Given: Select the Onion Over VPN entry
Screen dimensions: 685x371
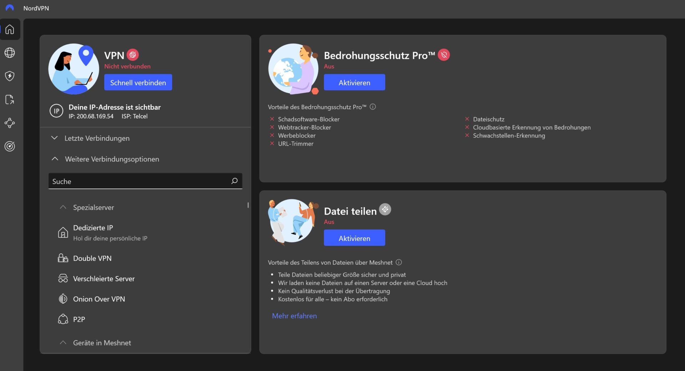Looking at the screenshot, I should click(x=146, y=299).
